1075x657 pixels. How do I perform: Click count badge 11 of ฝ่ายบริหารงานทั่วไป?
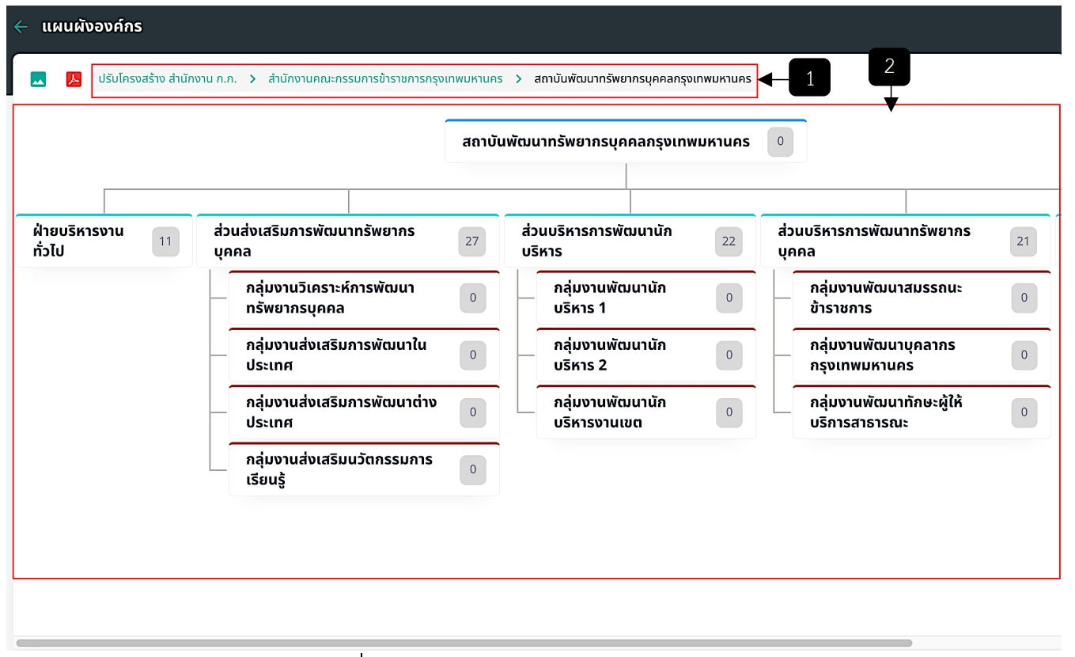pyautogui.click(x=165, y=241)
